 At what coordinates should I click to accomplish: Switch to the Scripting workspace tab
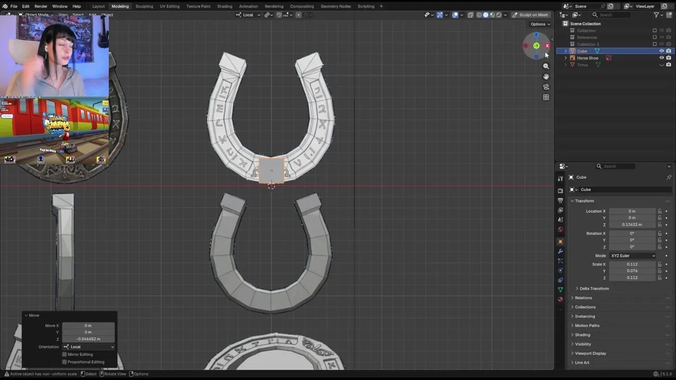(366, 6)
